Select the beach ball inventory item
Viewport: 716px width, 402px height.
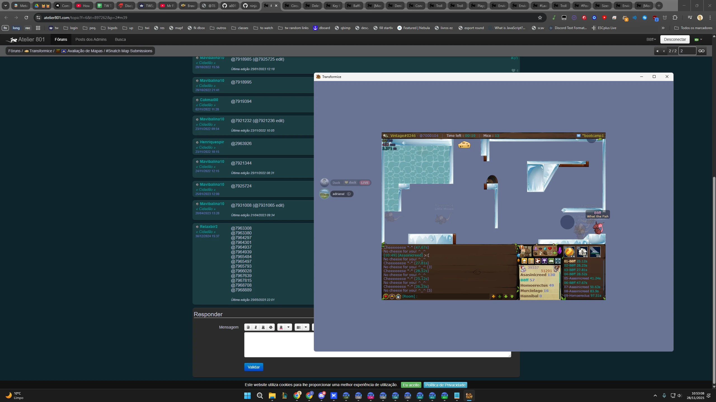coord(569,252)
